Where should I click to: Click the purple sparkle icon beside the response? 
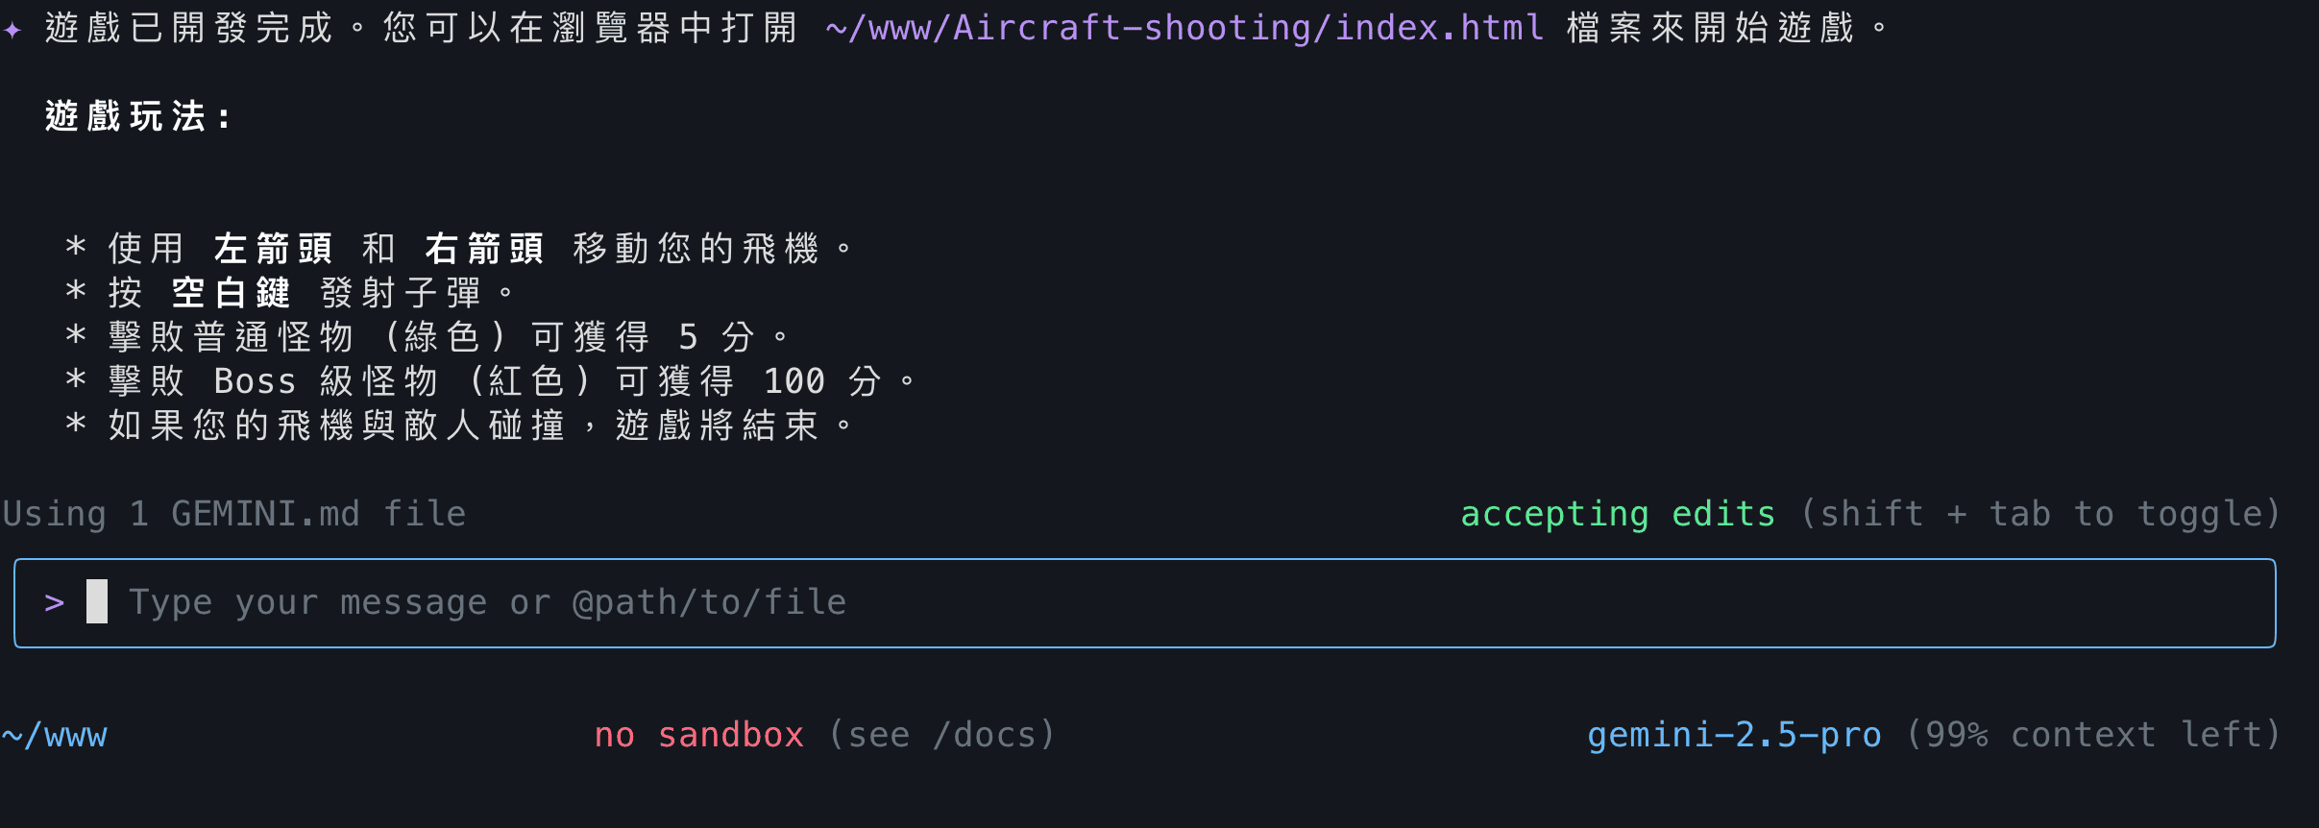(x=12, y=30)
